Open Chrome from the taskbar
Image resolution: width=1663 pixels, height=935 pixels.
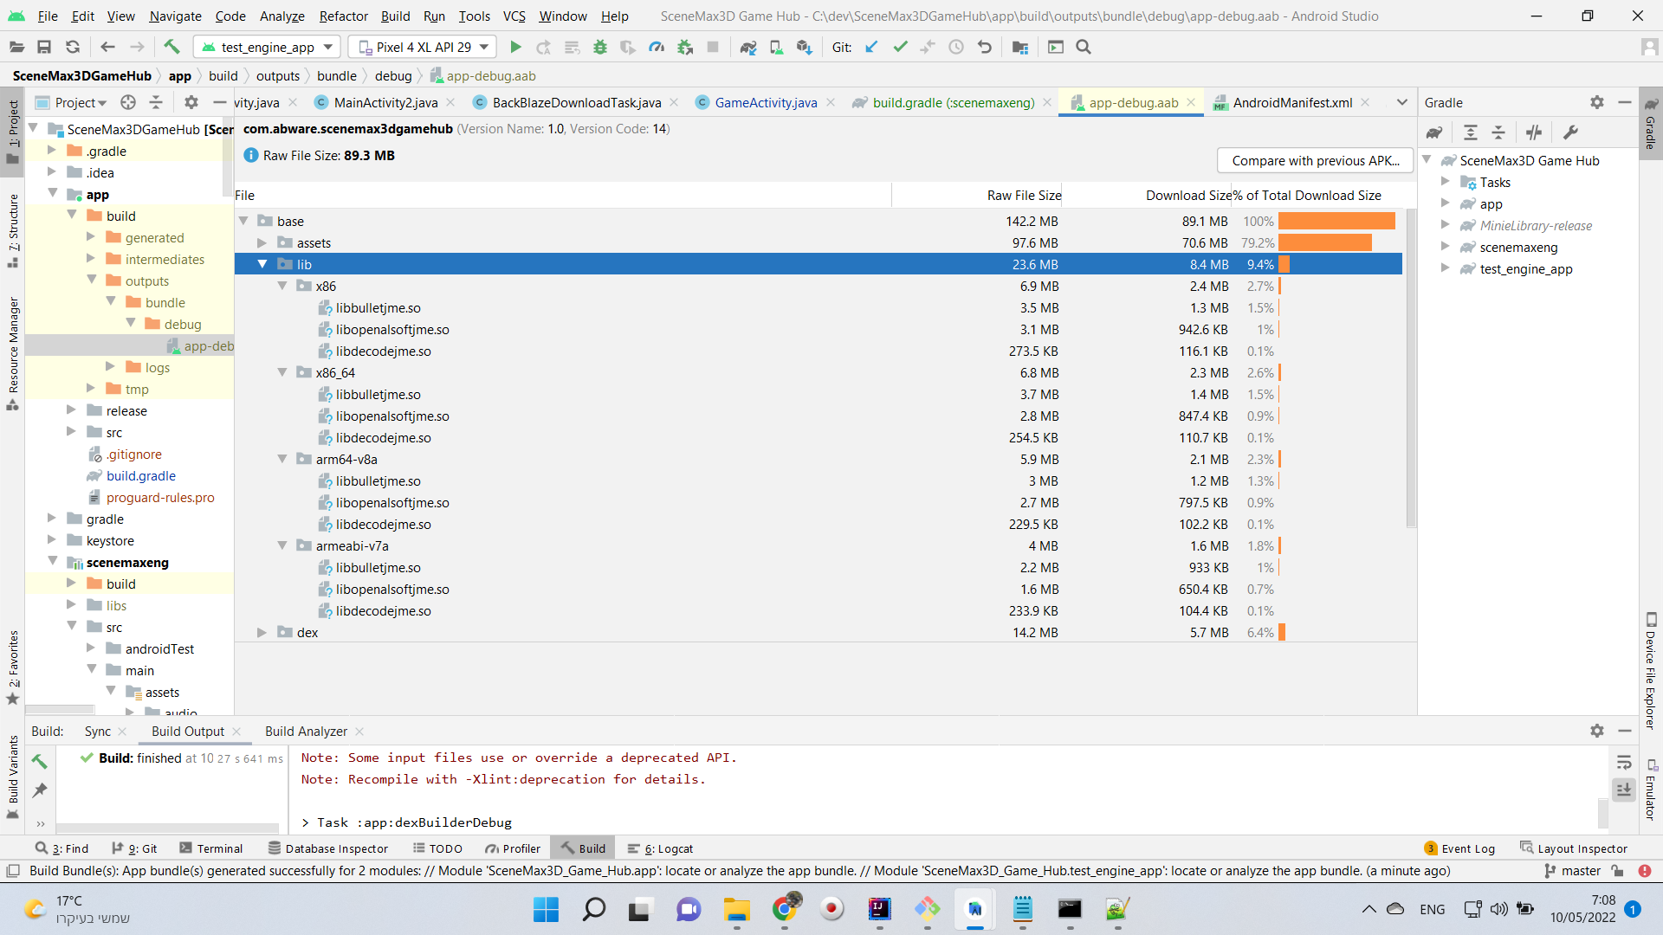[785, 909]
